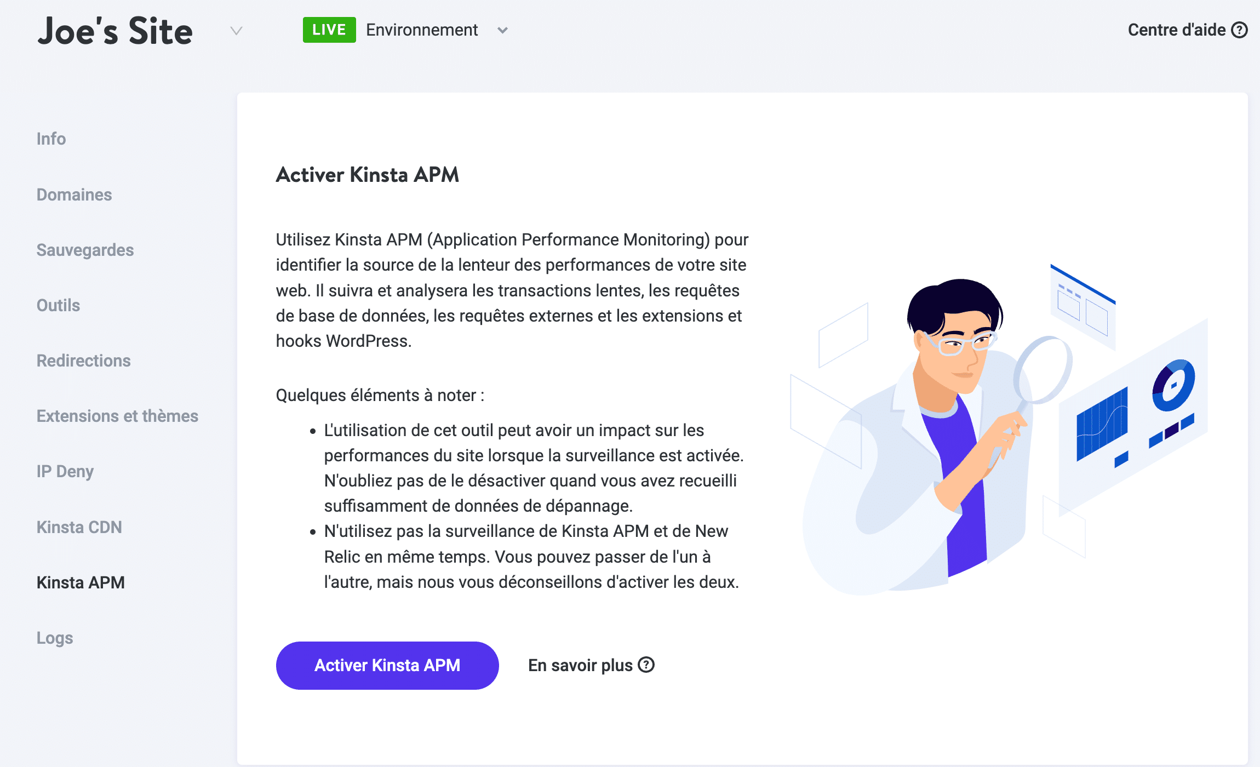Select the Kinsta APM sidebar entry
The height and width of the screenshot is (767, 1260).
point(81,582)
